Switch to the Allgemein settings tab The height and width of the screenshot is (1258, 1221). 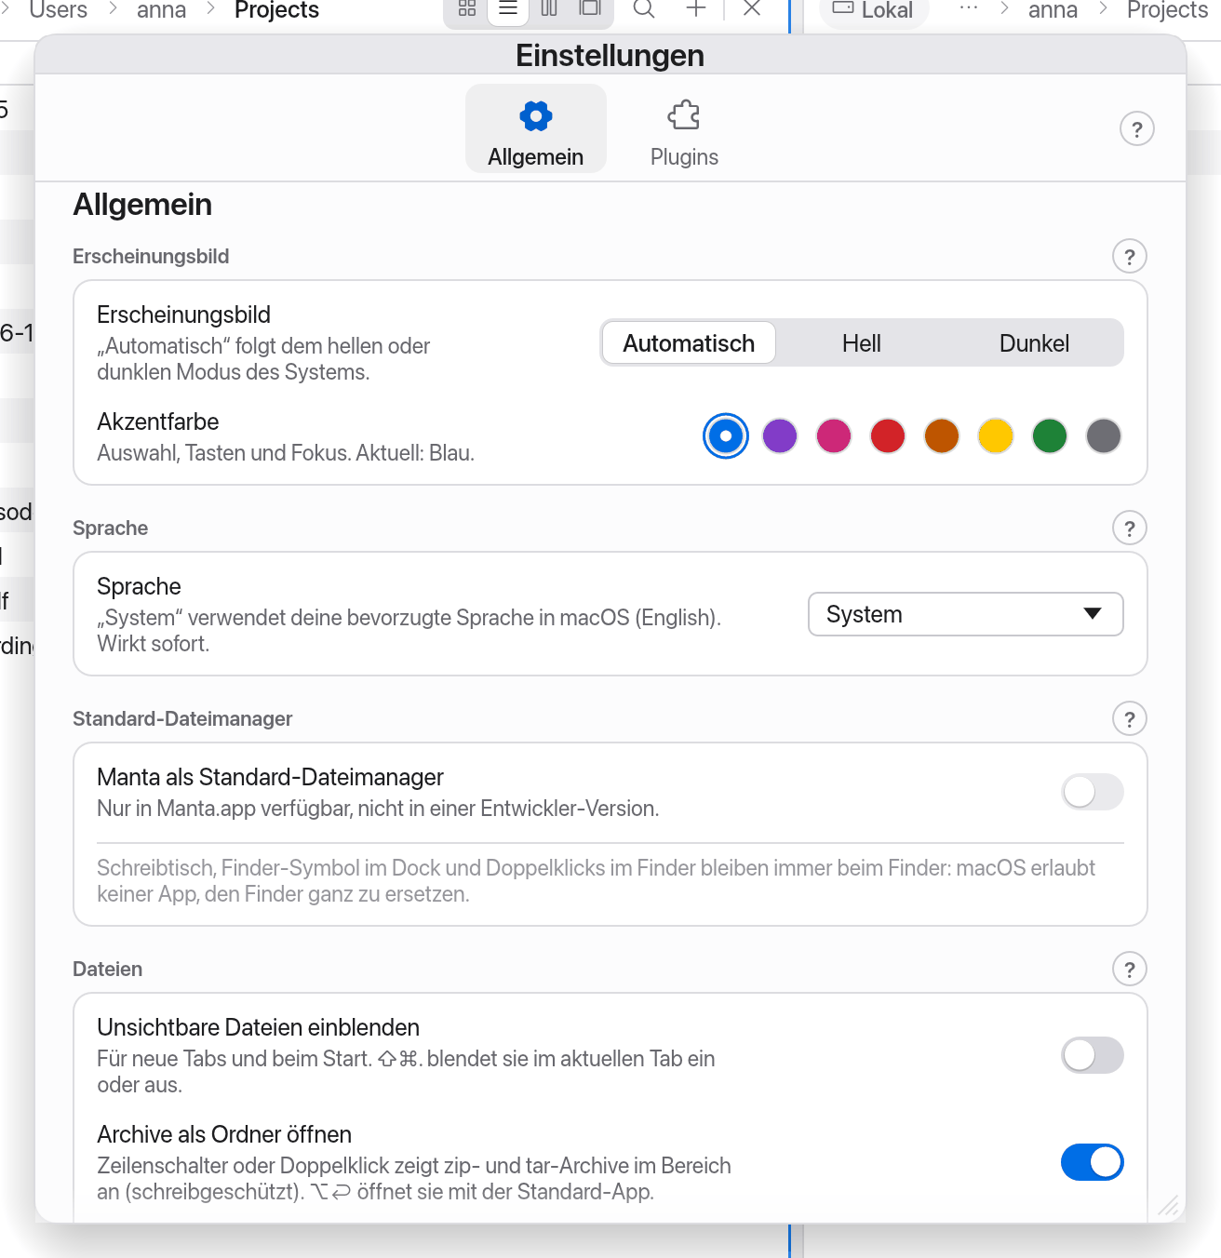click(x=536, y=129)
